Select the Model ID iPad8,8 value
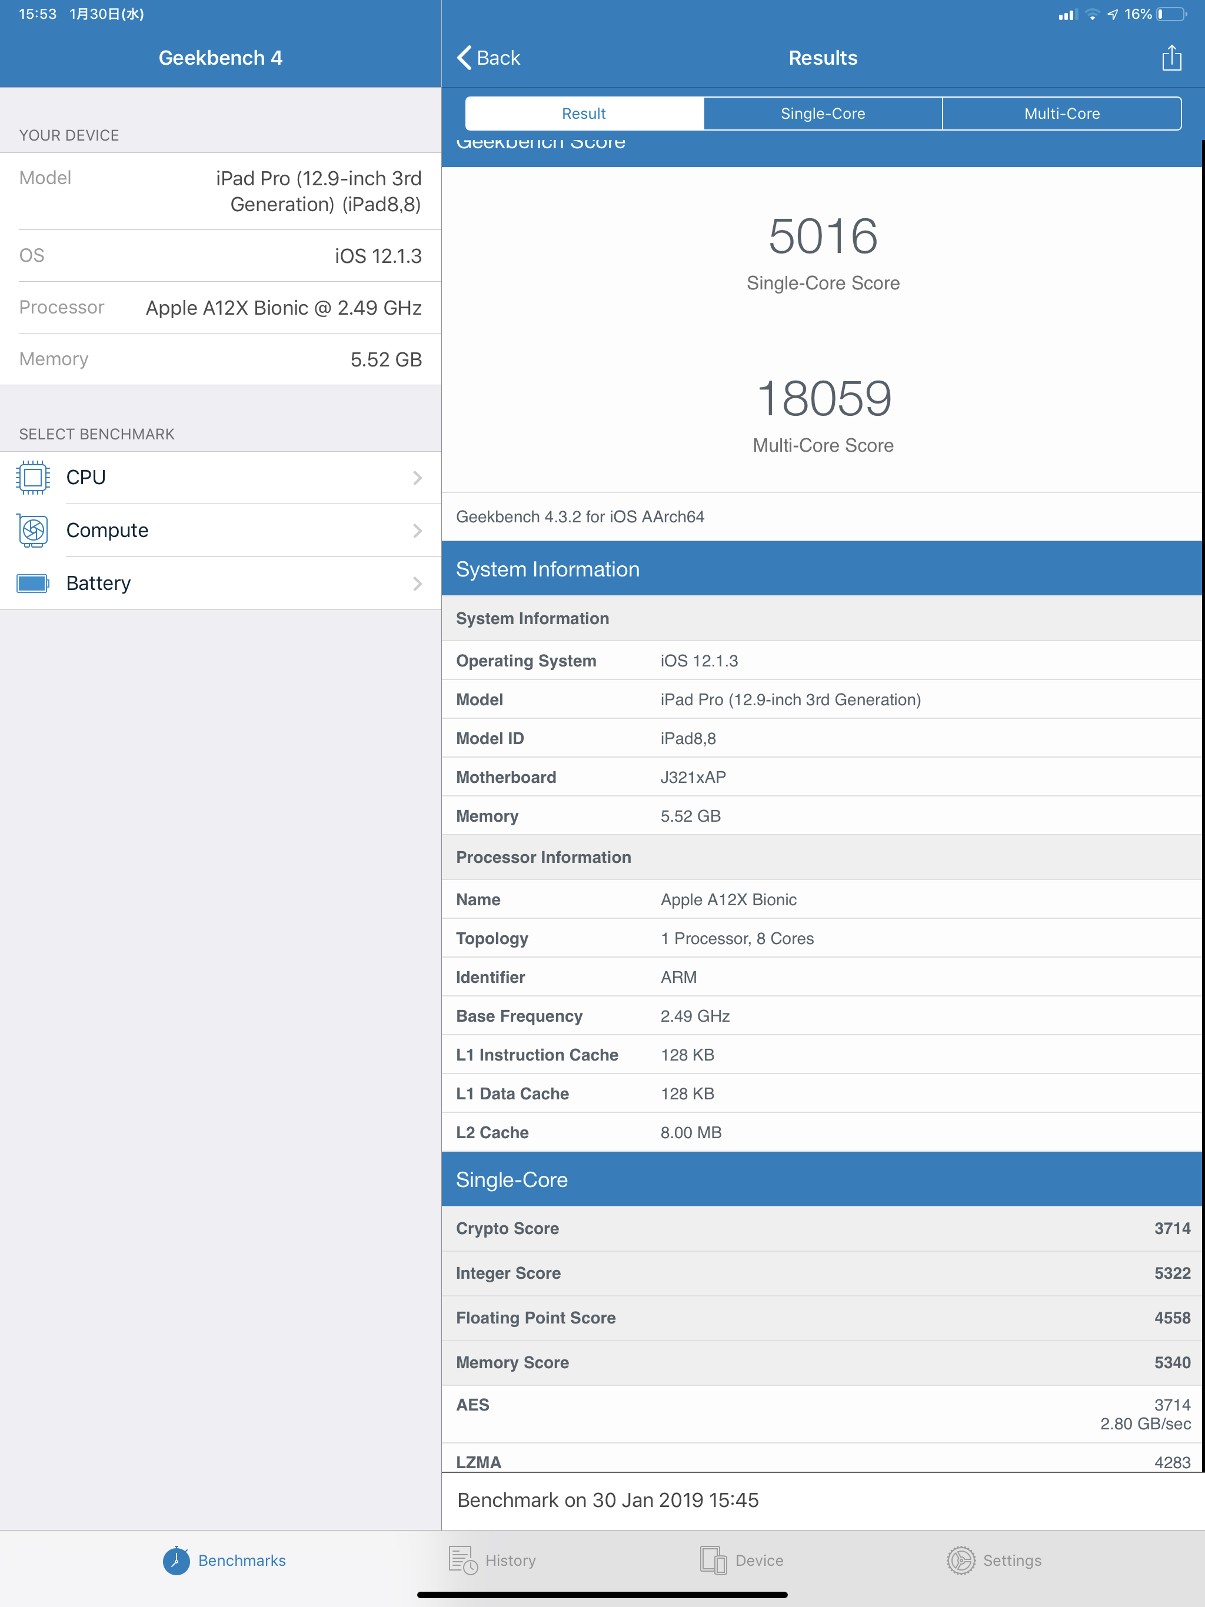1205x1607 pixels. pos(688,738)
